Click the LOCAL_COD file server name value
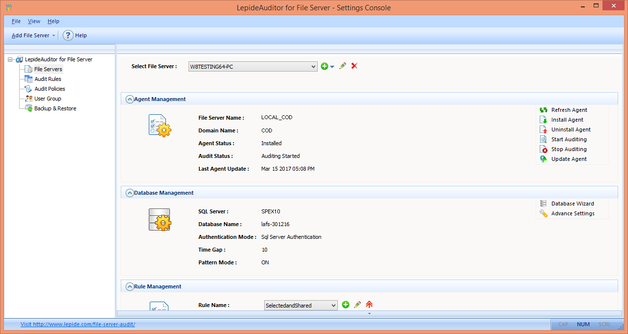The height and width of the screenshot is (334, 628). (277, 118)
